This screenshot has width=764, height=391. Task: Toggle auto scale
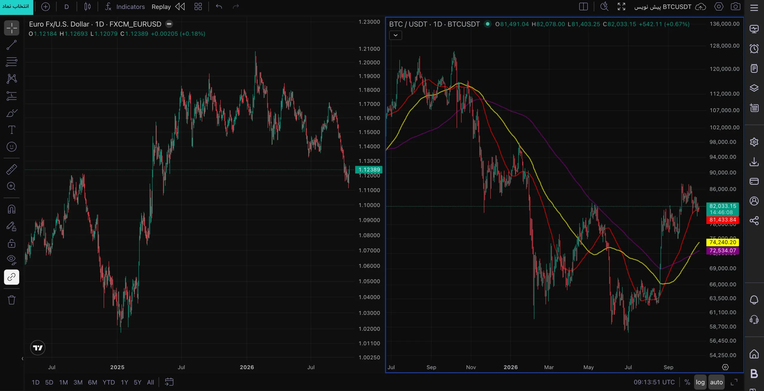pos(716,382)
